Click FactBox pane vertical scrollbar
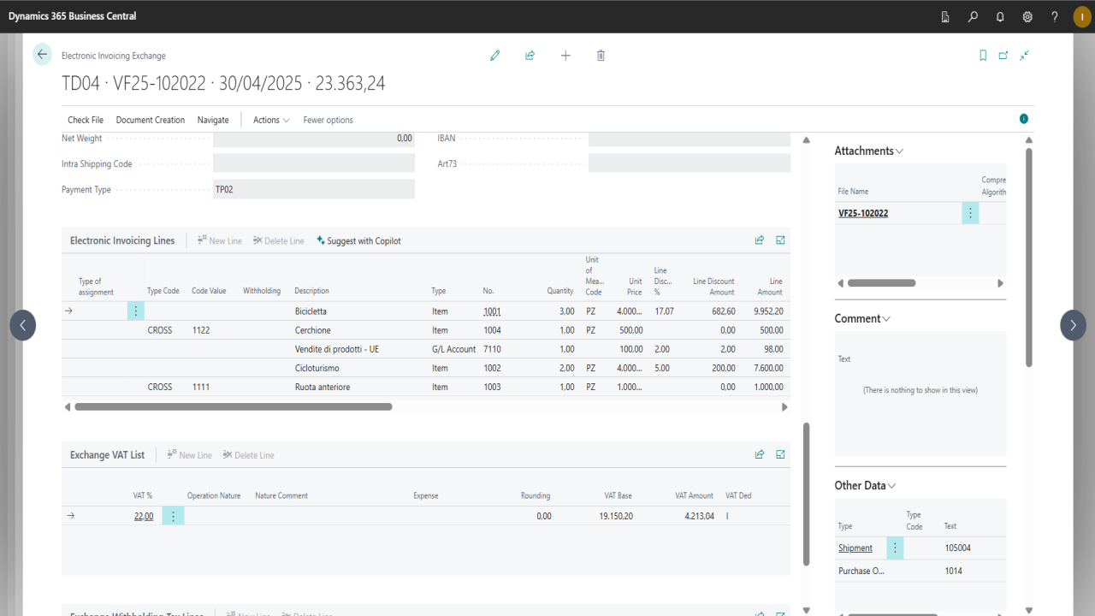 tap(1028, 257)
